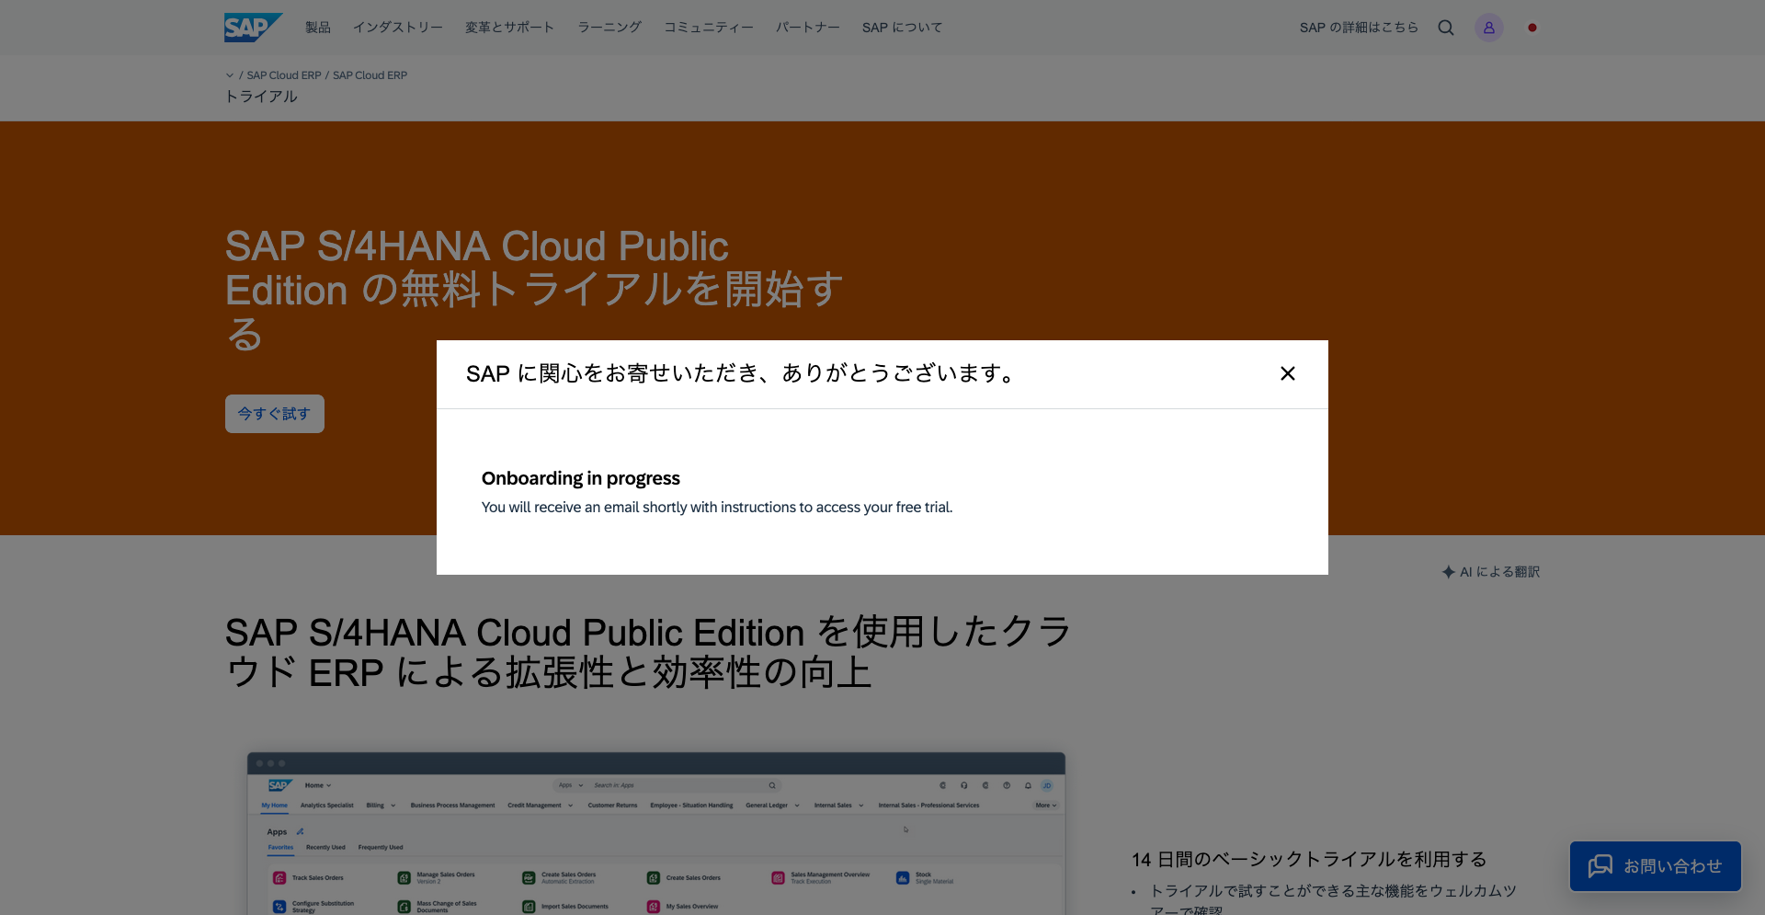The width and height of the screenshot is (1765, 915).
Task: Open the 製品 menu
Action: (318, 28)
